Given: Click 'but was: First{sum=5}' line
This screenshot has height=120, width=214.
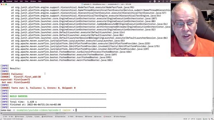Looking at the screenshot, I should point(16,82).
